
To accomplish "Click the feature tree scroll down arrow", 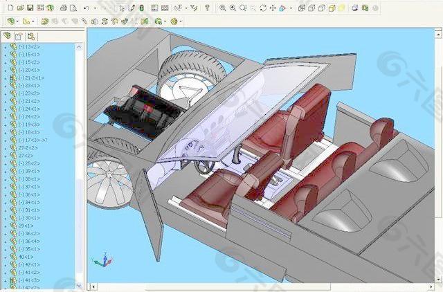I will click(79, 286).
